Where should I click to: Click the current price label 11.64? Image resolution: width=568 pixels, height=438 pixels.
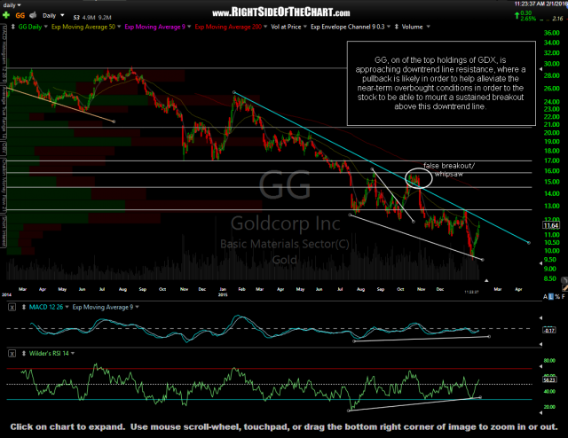coord(550,225)
